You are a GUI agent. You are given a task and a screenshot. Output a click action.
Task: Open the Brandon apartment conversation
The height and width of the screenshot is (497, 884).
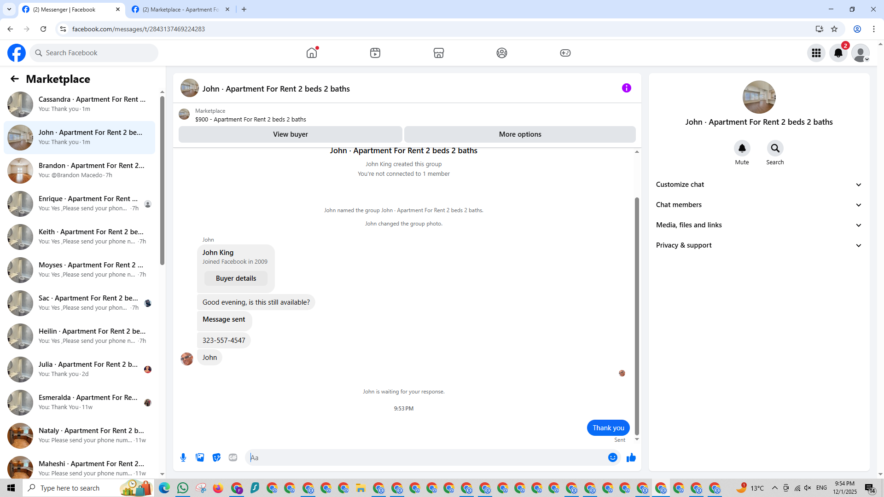click(79, 170)
